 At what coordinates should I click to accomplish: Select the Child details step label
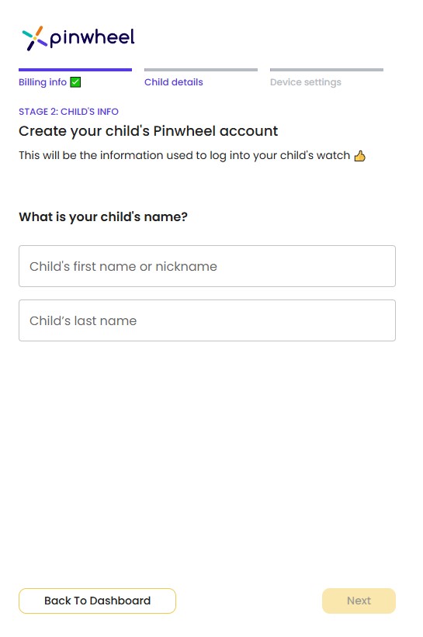(x=174, y=82)
